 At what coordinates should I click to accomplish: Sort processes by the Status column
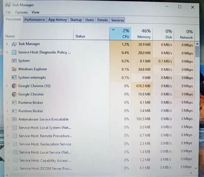pos(91,34)
